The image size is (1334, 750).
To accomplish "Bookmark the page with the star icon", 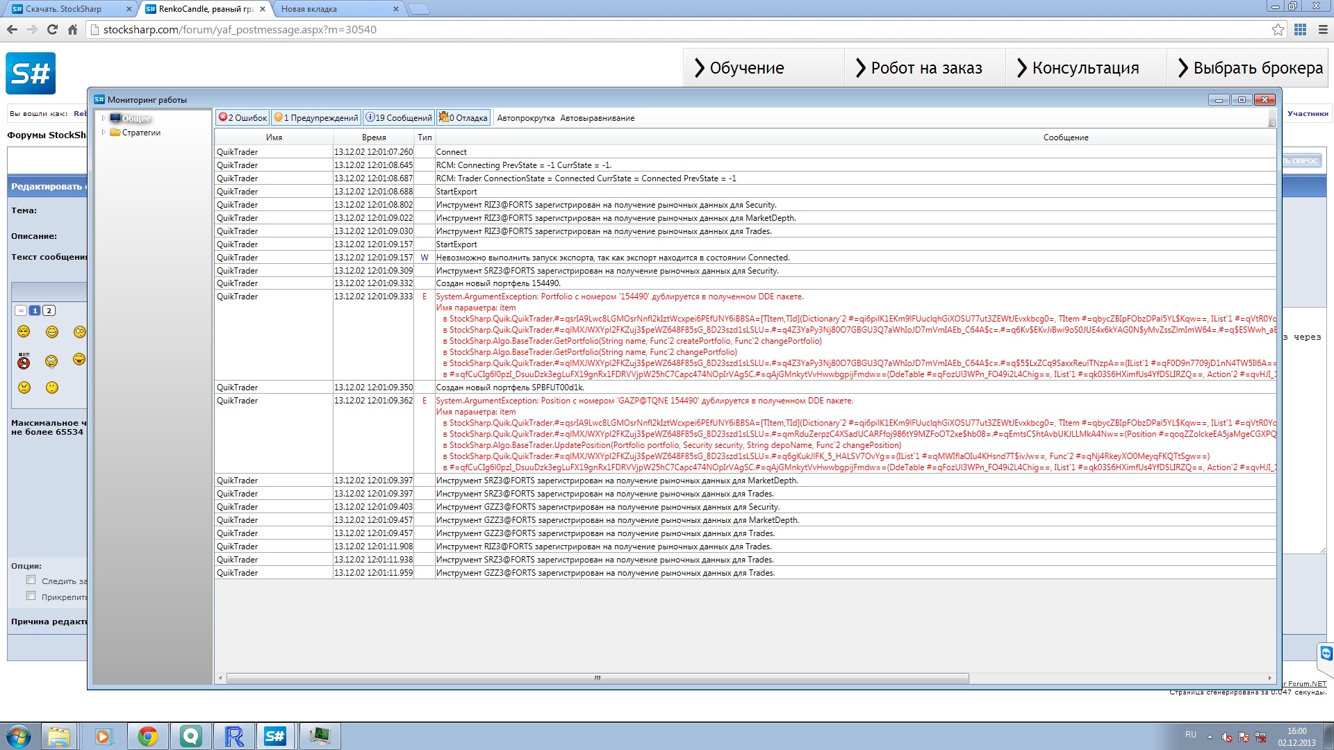I will point(1278,29).
